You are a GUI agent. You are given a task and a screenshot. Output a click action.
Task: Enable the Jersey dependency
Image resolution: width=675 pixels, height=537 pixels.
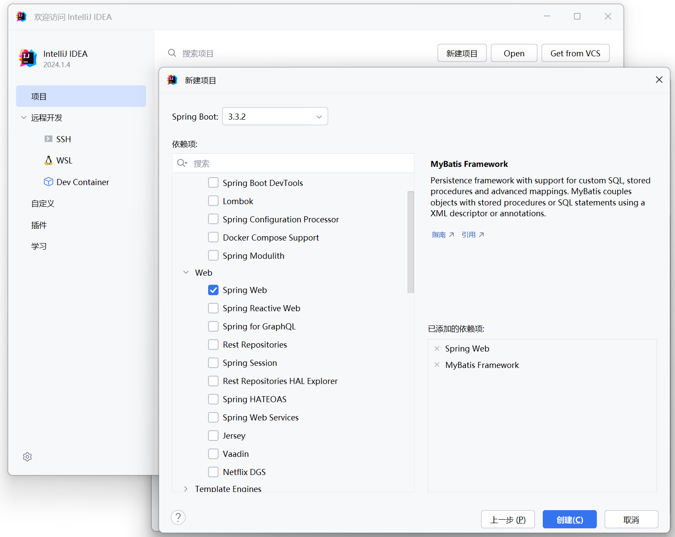click(x=213, y=436)
